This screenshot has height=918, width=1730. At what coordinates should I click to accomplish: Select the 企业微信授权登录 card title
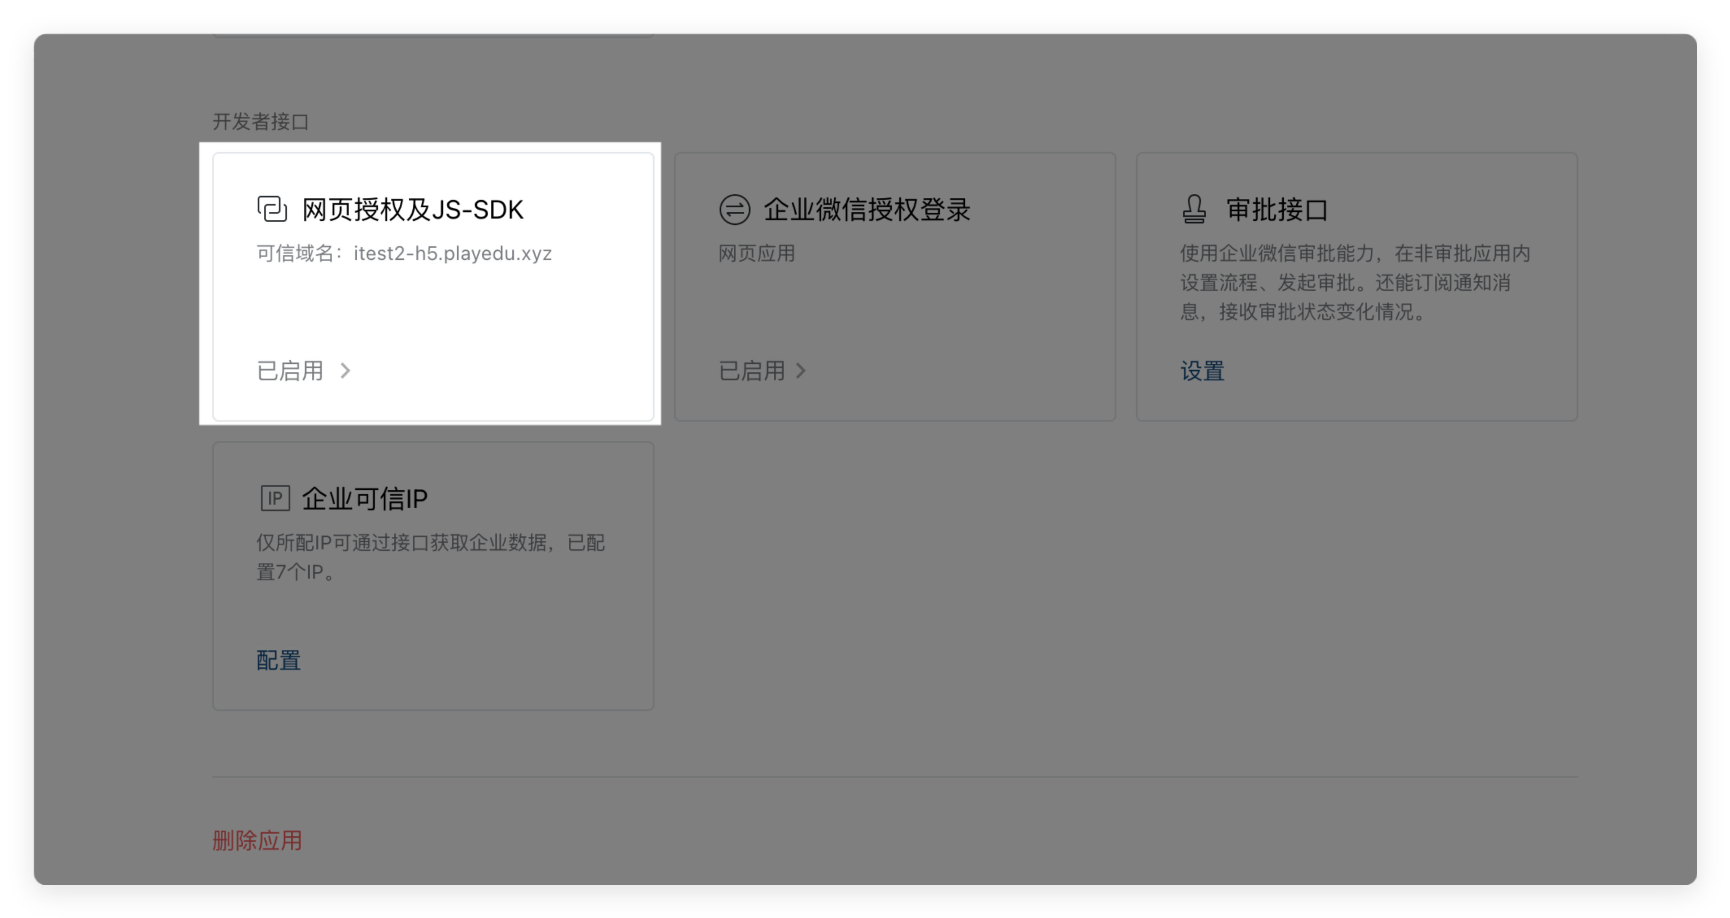866,209
